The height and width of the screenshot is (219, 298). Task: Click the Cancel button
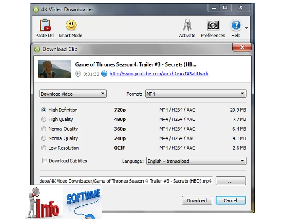coord(231,200)
